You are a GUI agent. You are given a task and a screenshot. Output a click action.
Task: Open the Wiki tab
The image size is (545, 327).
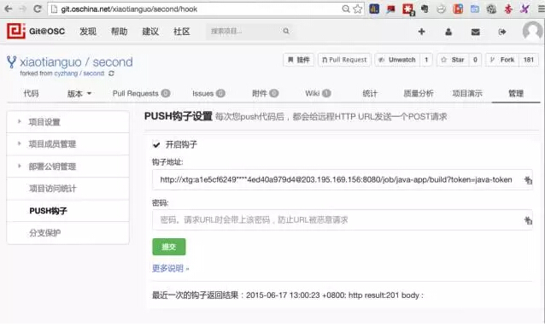click(318, 93)
